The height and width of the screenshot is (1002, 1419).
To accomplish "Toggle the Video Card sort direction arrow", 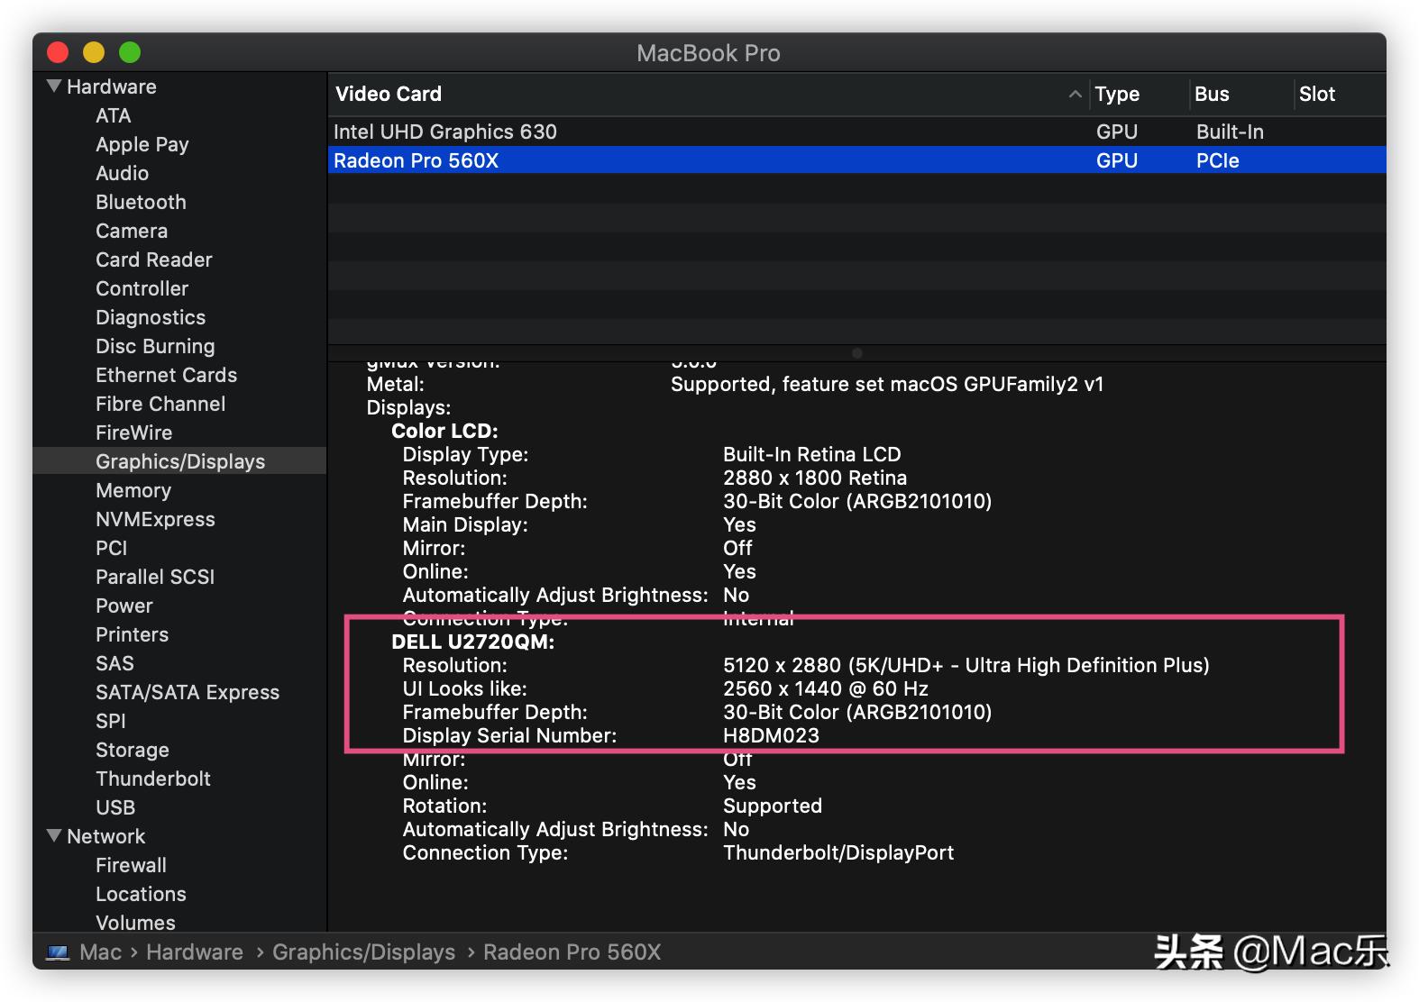I will [1075, 94].
